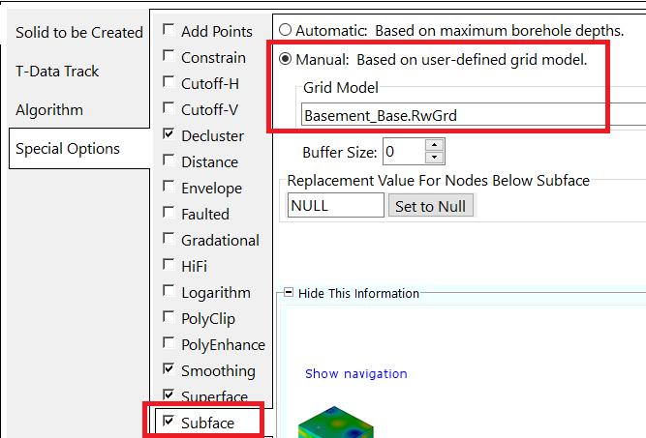Uncheck the Decluster checkbox
Screen dimensions: 646x438
click(169, 135)
